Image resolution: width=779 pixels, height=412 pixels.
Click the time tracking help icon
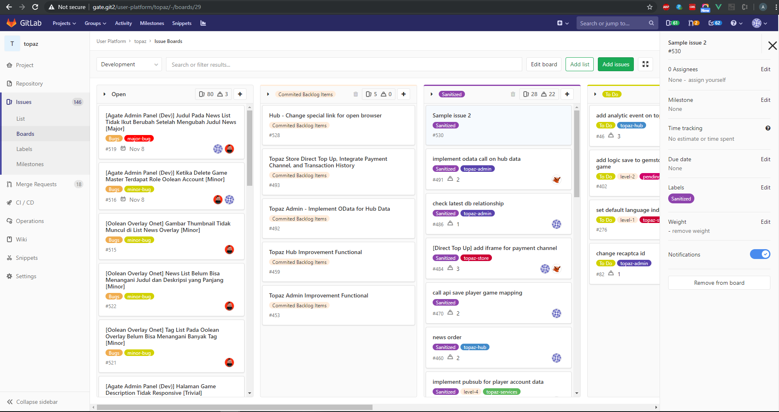[x=768, y=128]
